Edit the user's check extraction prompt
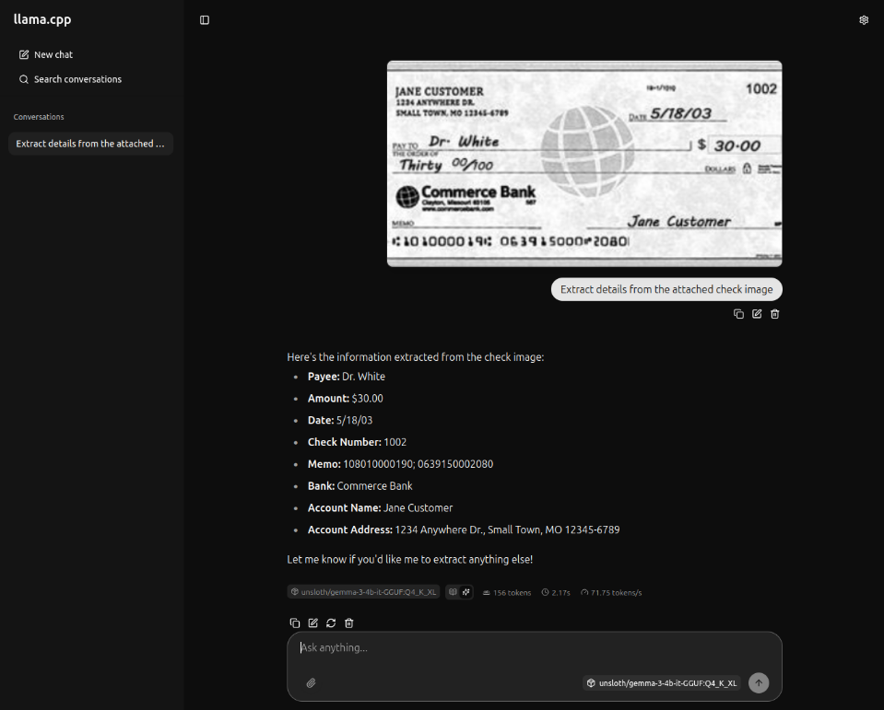This screenshot has width=884, height=710. point(757,314)
